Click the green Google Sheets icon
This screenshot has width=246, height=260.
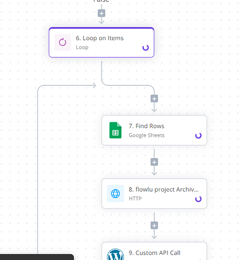click(115, 130)
